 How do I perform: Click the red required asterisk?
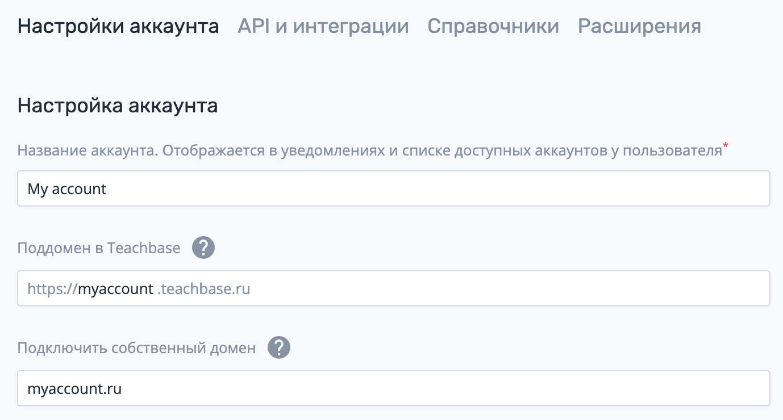[x=726, y=147]
